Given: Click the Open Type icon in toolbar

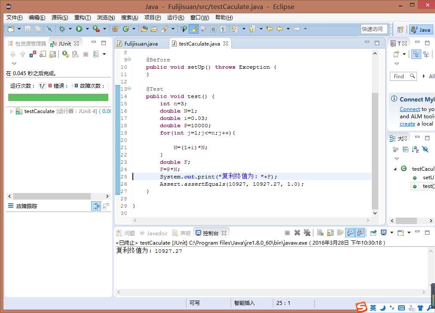Looking at the screenshot, I should 144,29.
